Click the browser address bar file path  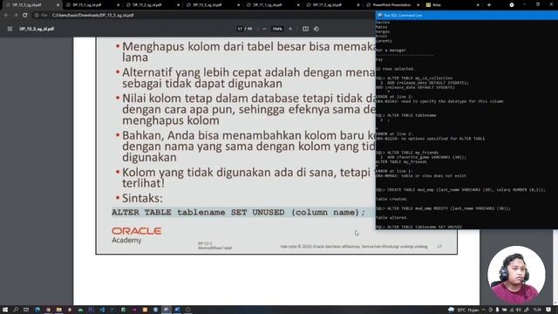93,16
